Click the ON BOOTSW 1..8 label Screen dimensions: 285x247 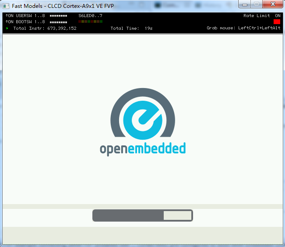pos(25,22)
